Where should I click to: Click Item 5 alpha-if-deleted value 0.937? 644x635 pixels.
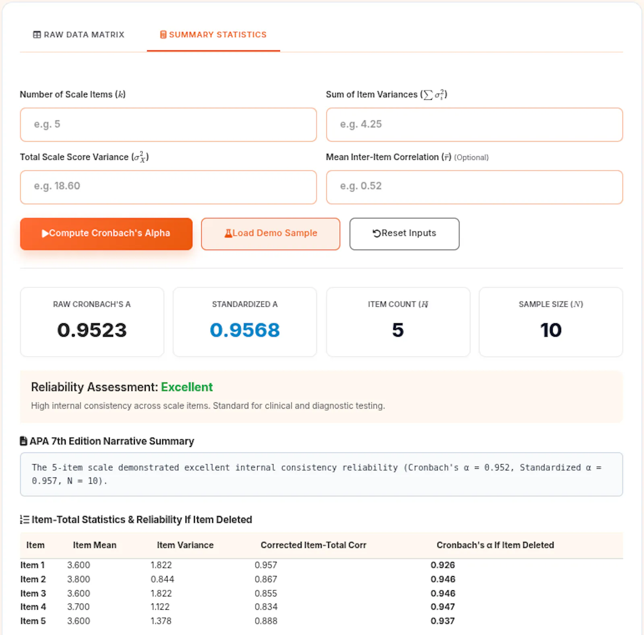click(443, 621)
